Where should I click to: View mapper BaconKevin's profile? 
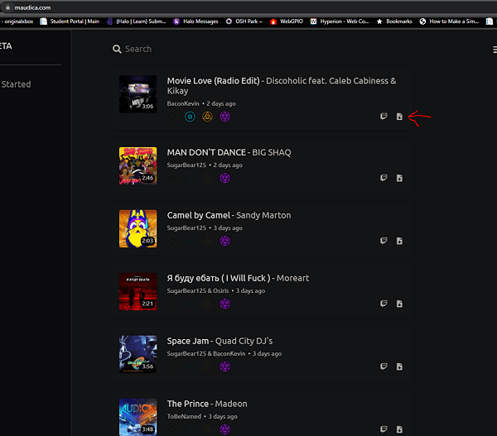(x=183, y=103)
